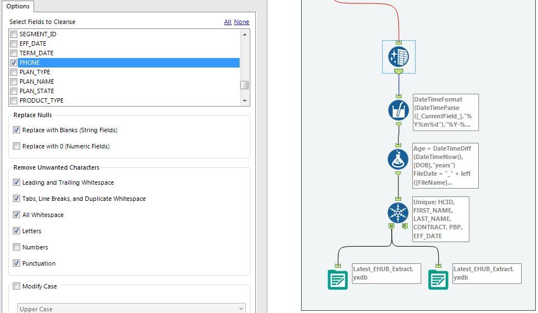Click the field list scrollbar thumb
Image resolution: width=538 pixels, height=313 pixels.
245,85
